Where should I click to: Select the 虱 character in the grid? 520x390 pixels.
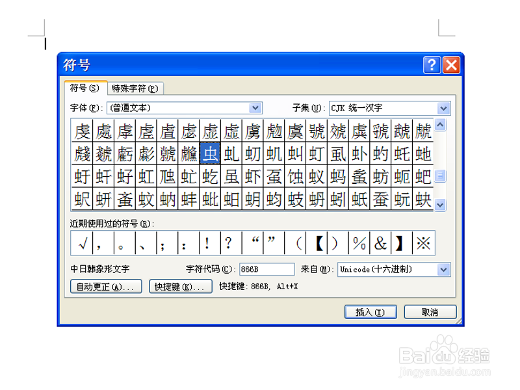337,153
